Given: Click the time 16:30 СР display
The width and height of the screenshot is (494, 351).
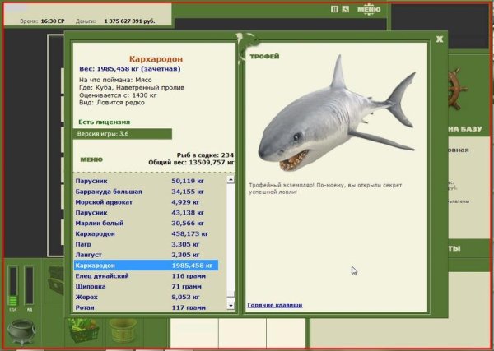Looking at the screenshot, I should point(53,21).
